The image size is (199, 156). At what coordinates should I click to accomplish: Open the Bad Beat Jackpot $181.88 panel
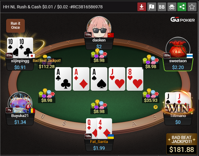[x=181, y=144]
